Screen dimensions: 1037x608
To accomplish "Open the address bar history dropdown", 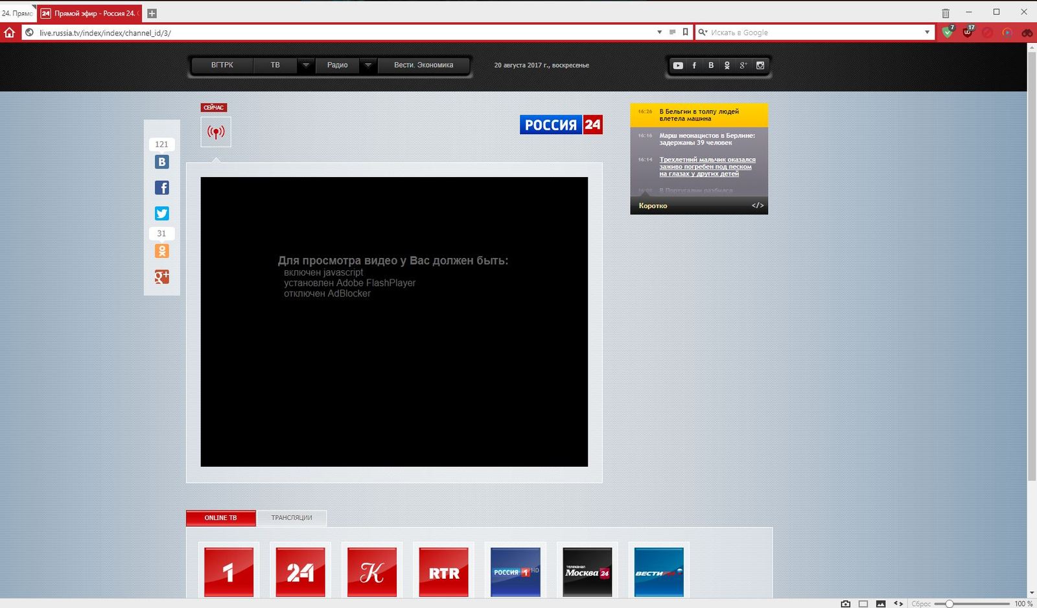I will [x=659, y=32].
